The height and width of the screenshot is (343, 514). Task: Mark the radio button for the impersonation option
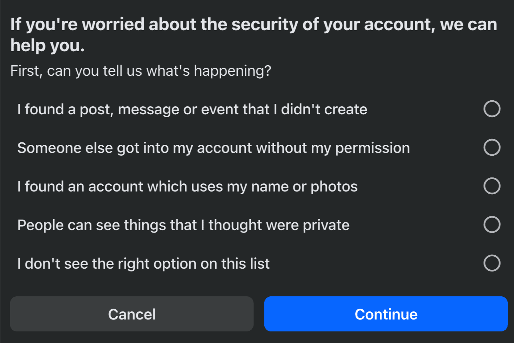pos(492,186)
